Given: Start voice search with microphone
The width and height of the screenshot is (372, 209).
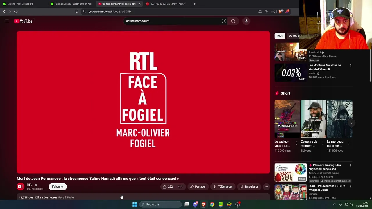Looking at the screenshot, I should 246,21.
